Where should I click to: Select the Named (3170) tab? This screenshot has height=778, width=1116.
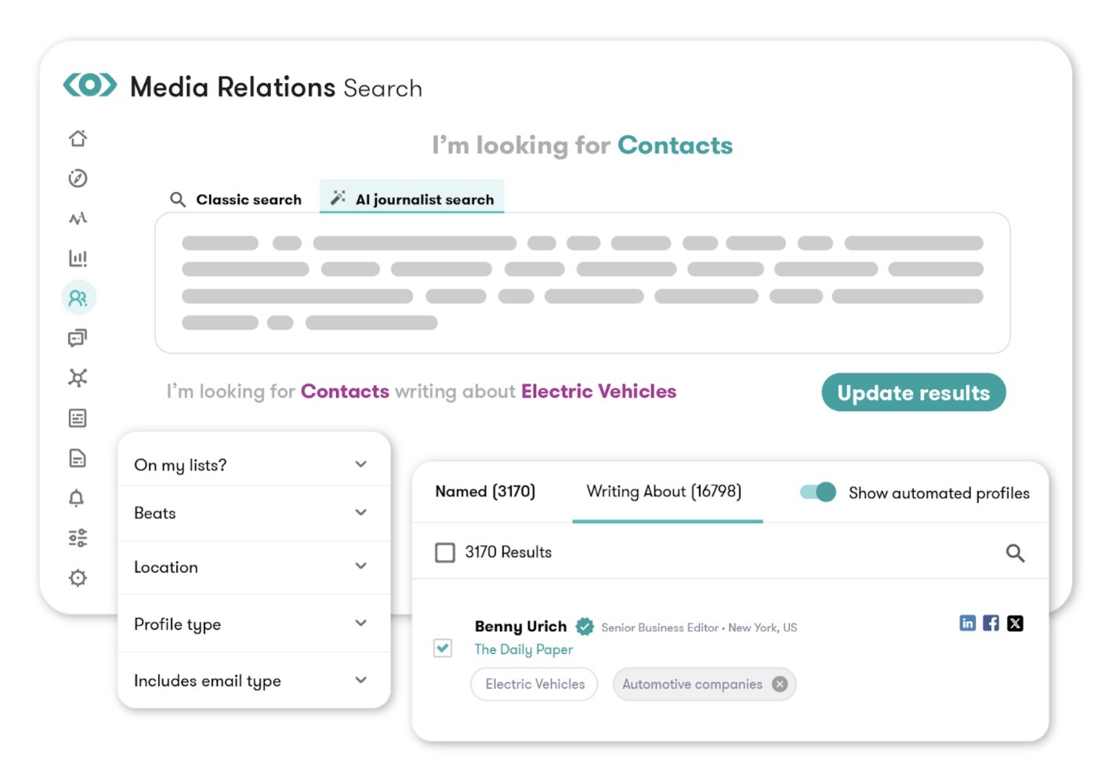[x=485, y=491]
